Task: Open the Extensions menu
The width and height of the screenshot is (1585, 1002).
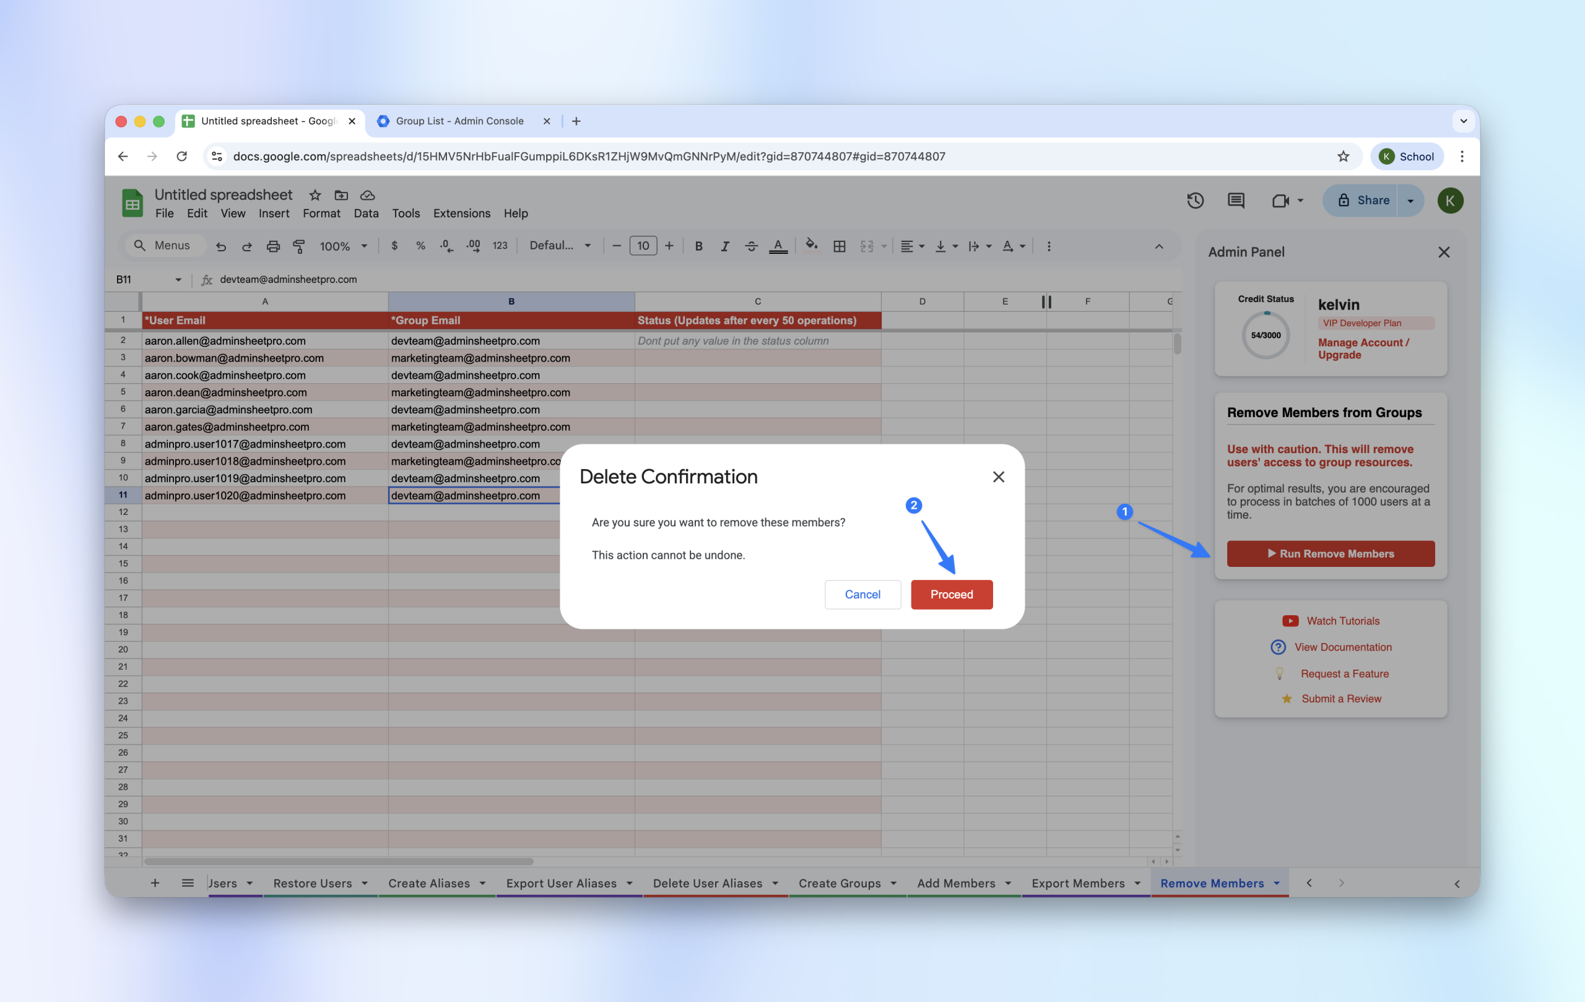Action: [461, 213]
